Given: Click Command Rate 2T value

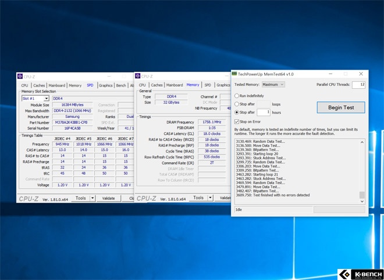Looking at the screenshot, I should [212, 163].
